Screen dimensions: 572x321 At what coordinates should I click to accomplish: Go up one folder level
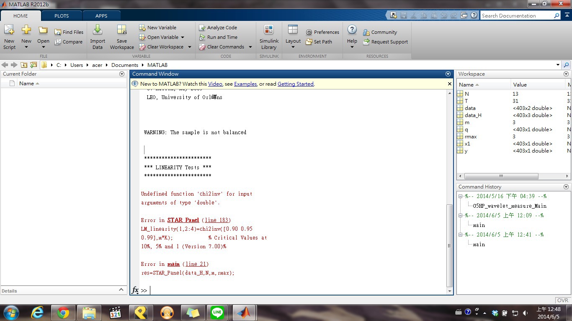click(24, 65)
